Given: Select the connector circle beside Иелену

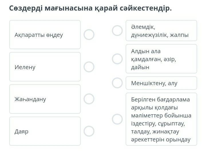Looking at the screenshot, I should pos(89,67).
